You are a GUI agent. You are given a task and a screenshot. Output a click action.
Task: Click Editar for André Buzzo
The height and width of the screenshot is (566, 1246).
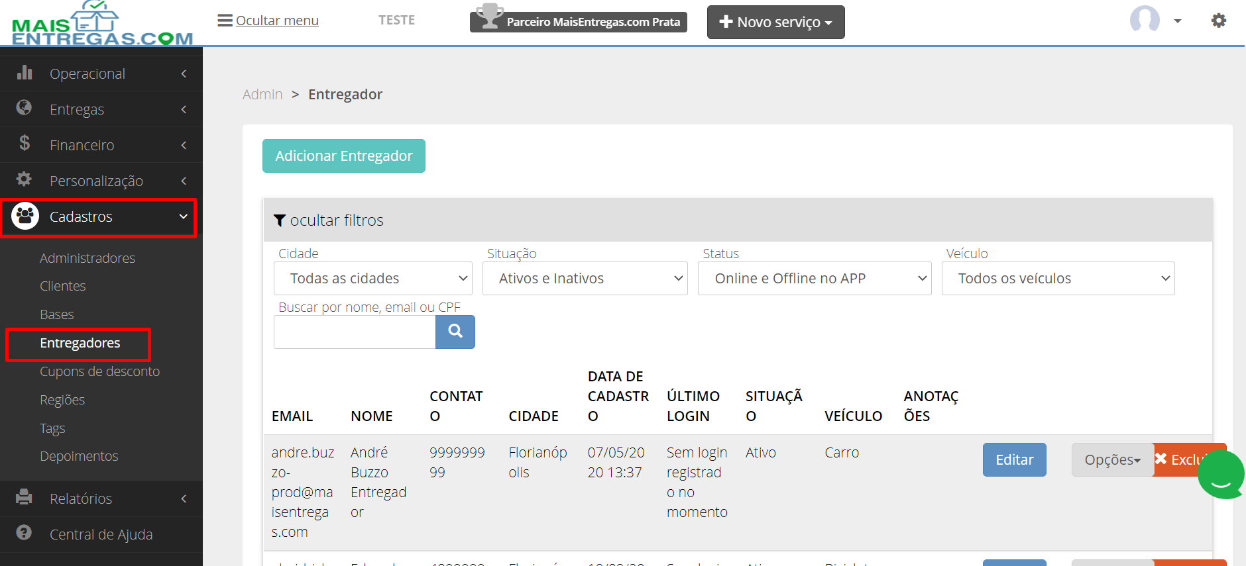coord(1015,460)
